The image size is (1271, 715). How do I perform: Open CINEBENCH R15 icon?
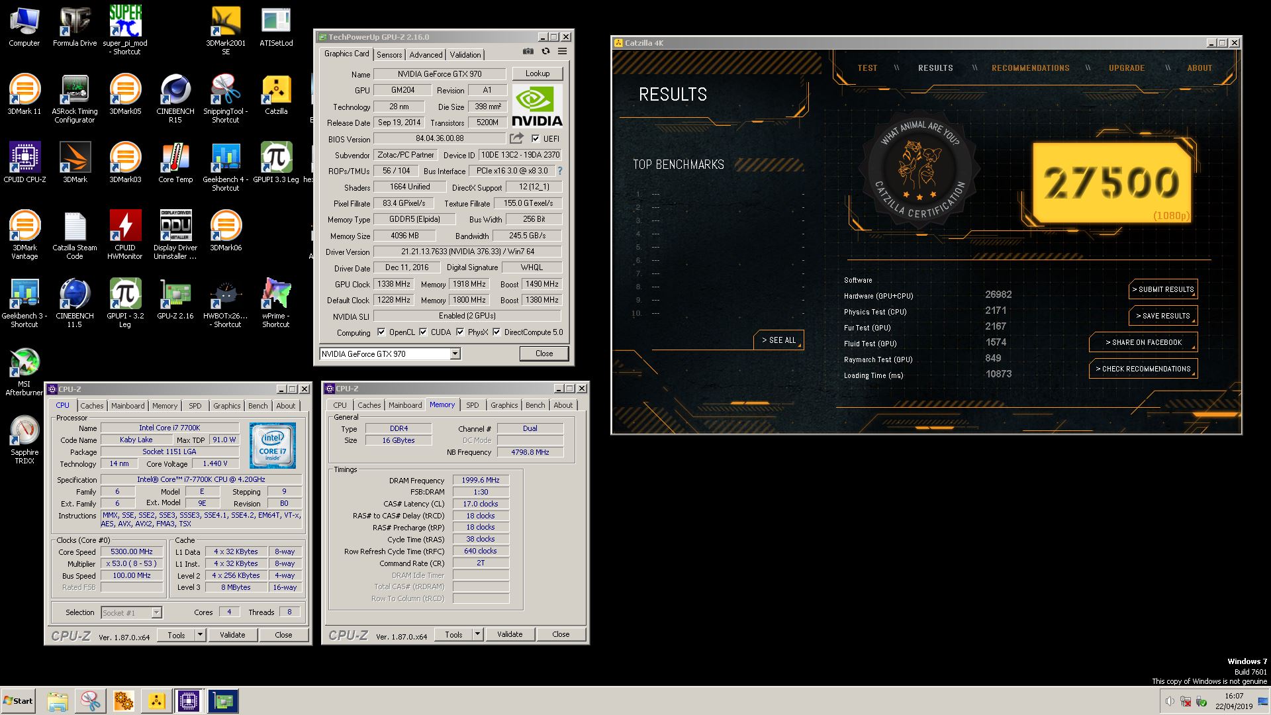pos(175,99)
